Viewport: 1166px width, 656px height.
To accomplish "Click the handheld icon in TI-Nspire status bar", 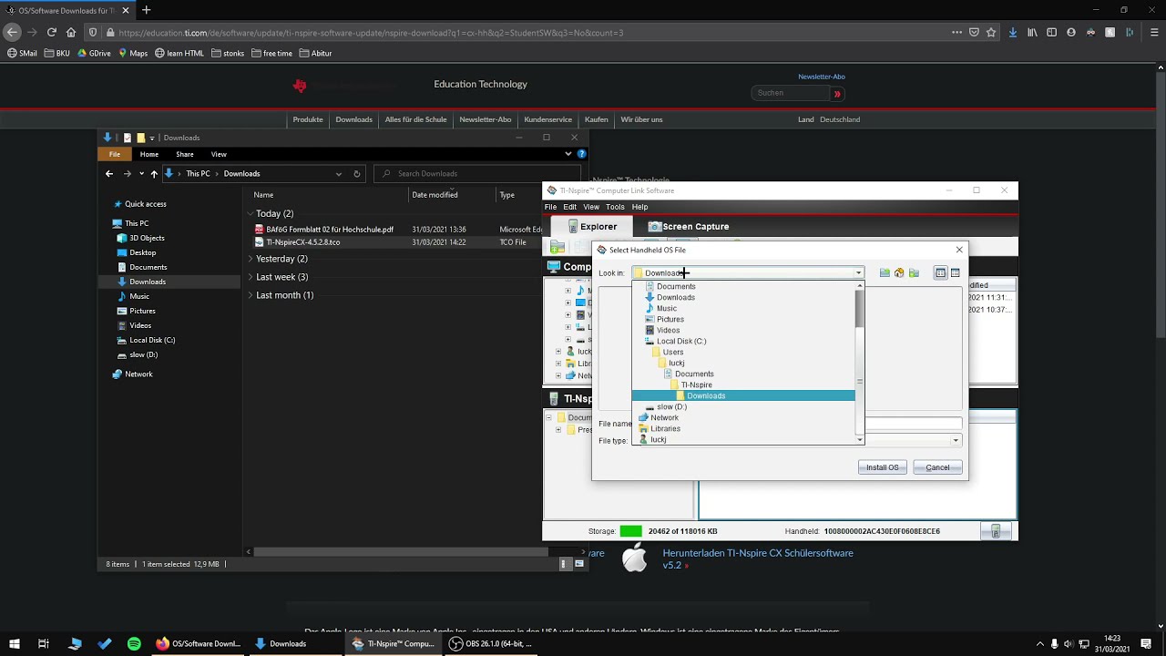I will click(996, 531).
